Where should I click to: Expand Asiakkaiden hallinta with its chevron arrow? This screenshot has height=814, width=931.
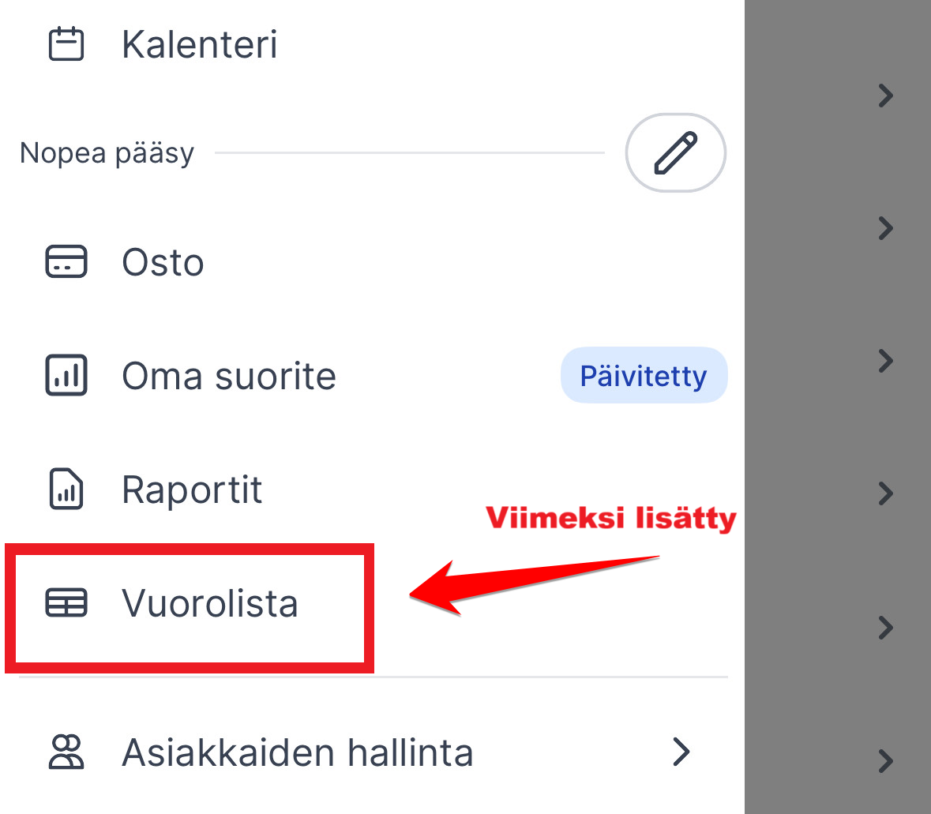[681, 752]
